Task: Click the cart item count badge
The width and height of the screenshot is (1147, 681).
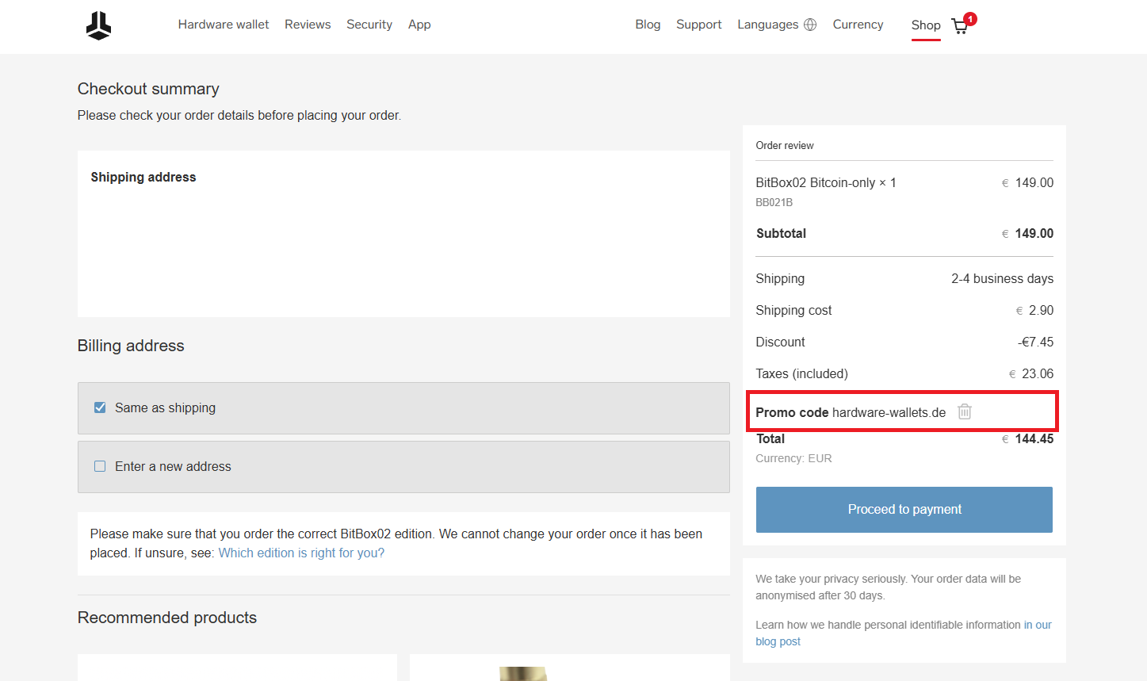Action: click(969, 17)
